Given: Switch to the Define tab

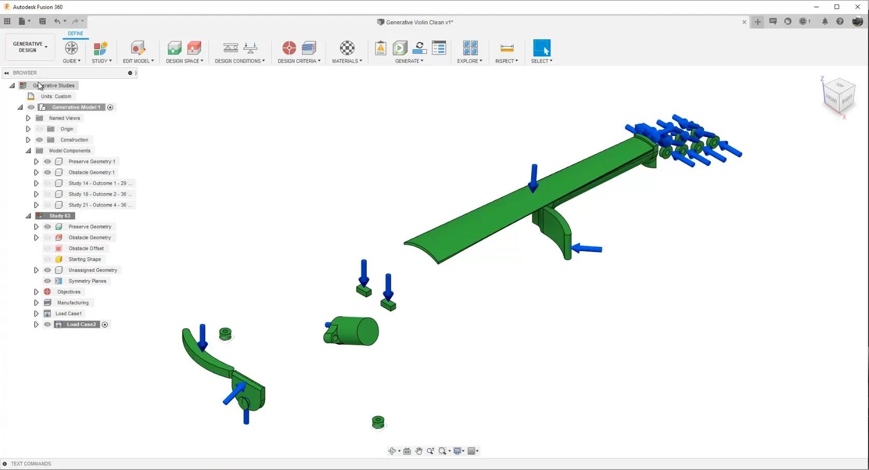Looking at the screenshot, I should 76,33.
